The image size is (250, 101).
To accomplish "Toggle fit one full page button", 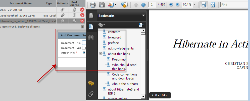I will (213, 5).
